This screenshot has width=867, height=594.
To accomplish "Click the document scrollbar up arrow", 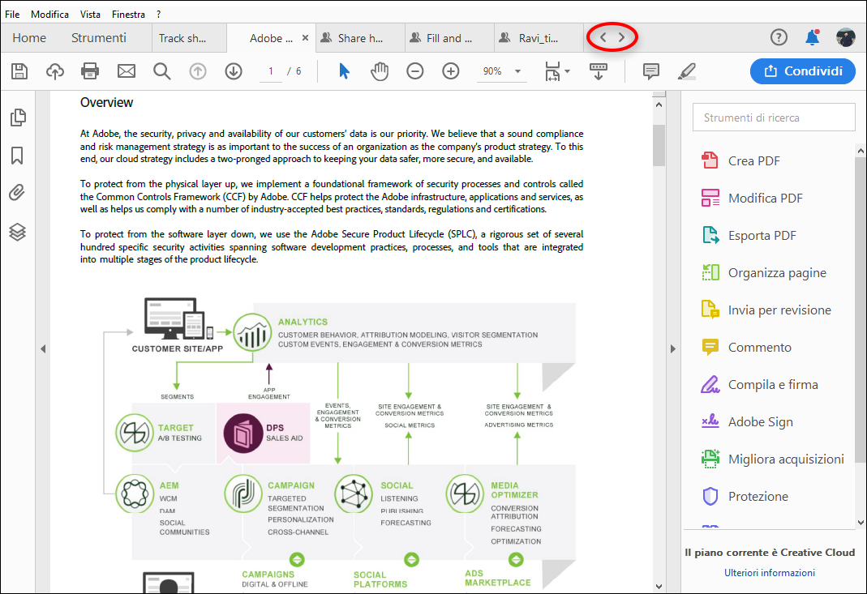I will (x=659, y=105).
